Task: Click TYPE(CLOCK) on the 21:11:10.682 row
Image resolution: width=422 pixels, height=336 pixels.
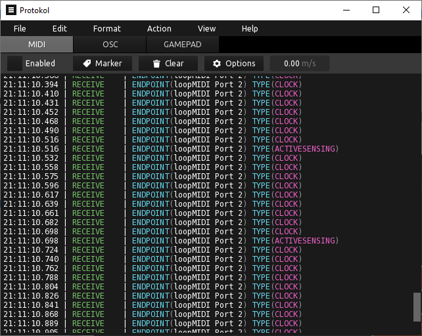Action: click(277, 222)
